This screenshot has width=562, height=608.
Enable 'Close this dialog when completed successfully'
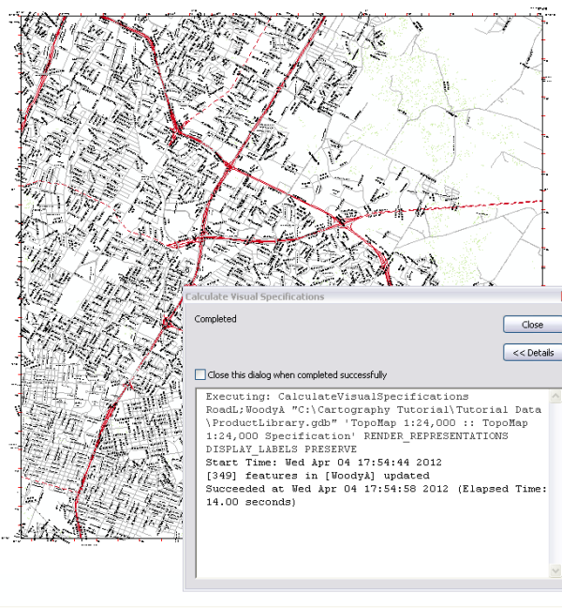pyautogui.click(x=200, y=374)
